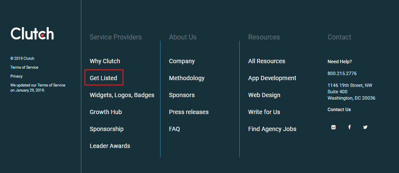Viewport: 399px width, 173px height.
Task: Go to Why Clutch page
Action: coord(105,61)
